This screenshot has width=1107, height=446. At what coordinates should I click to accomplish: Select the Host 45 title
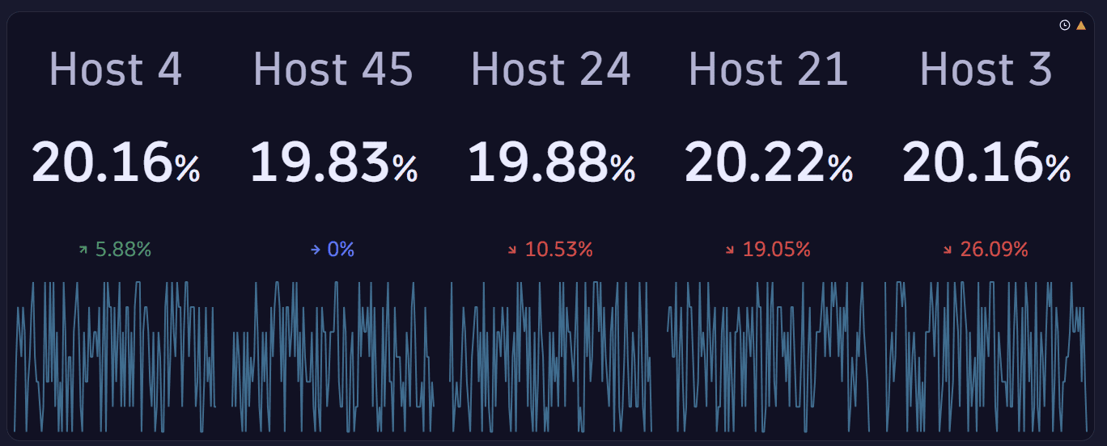click(x=333, y=69)
